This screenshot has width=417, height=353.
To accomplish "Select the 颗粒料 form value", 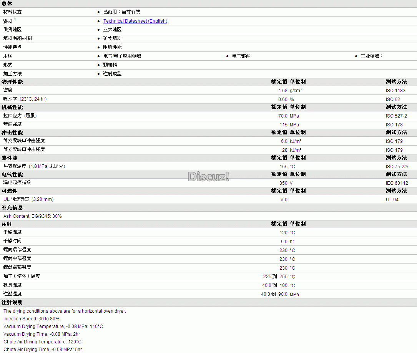I will click(110, 65).
